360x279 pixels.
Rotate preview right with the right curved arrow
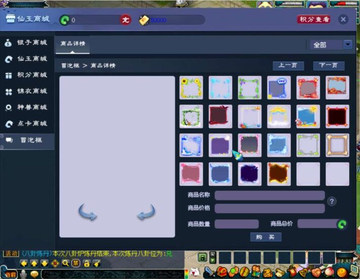coord(146,212)
